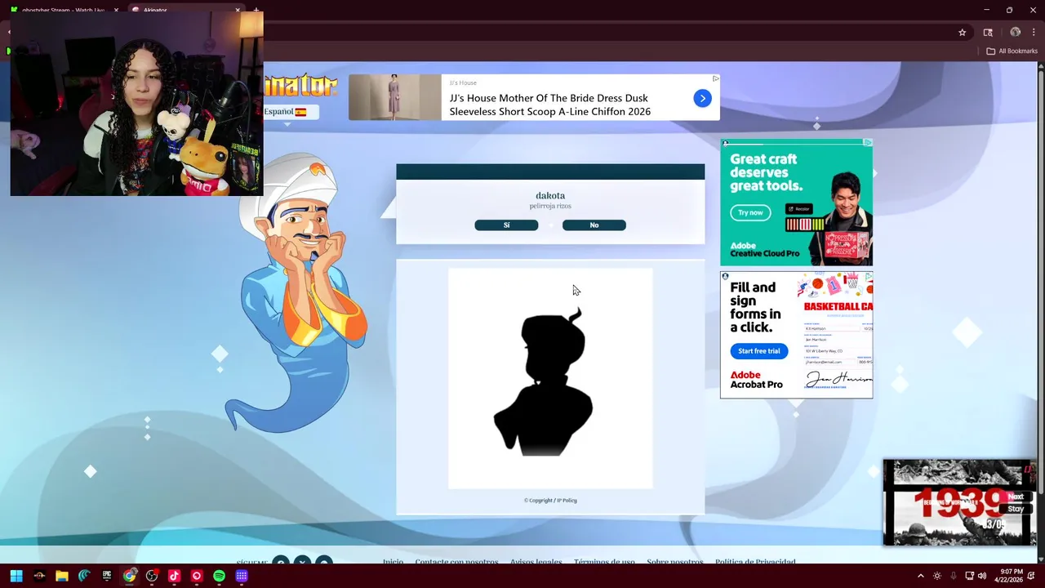Close the Akinator tab
This screenshot has height=588, width=1045.
pos(238,10)
